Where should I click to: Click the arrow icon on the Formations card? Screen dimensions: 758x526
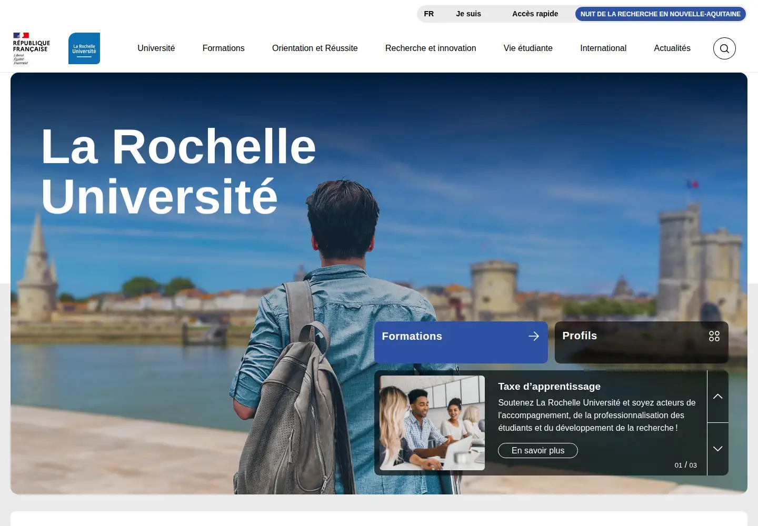click(534, 336)
